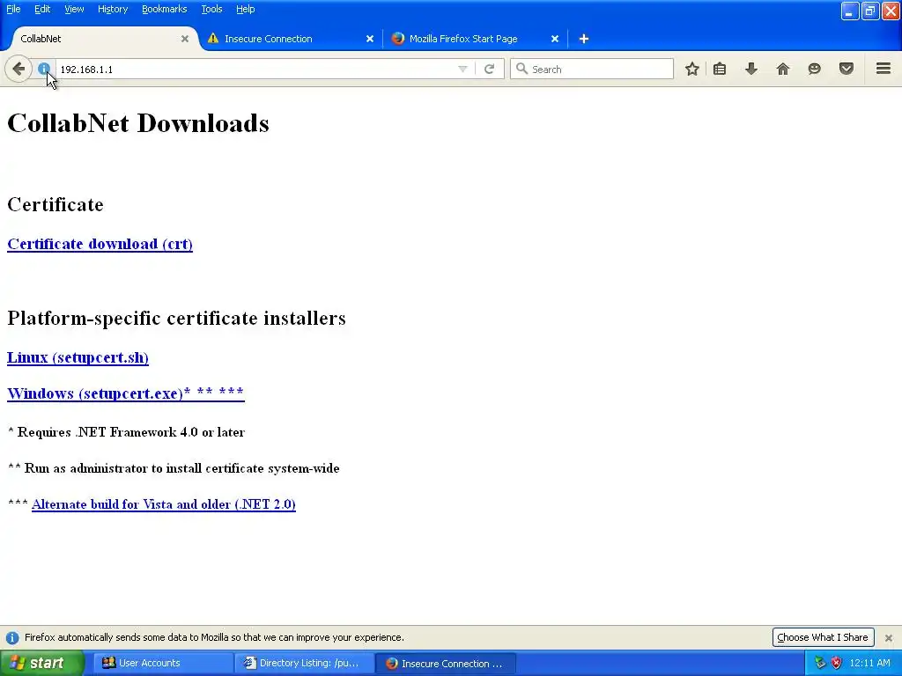This screenshot has height=676, width=902.
Task: Open User Accounts taskbar item
Action: (x=163, y=663)
